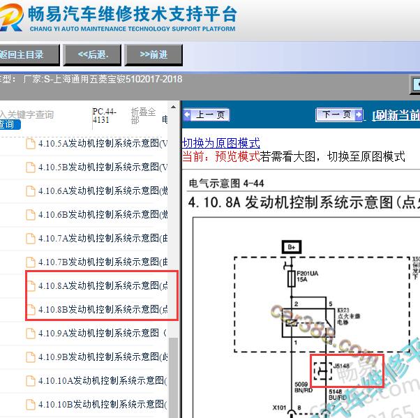This screenshot has width=420, height=418.
Task: Open tree item 4.10.7A发动机控制系统示意图
Action: tap(103, 238)
